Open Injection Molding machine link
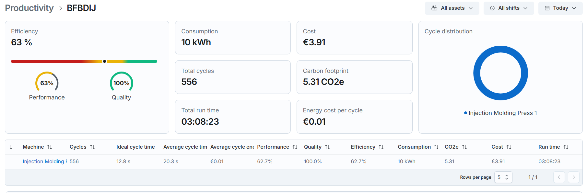Viewport: 587px width, 193px height. tap(45, 161)
